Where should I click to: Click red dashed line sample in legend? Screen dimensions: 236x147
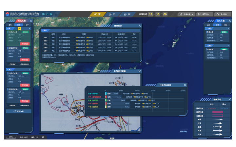point(212,108)
